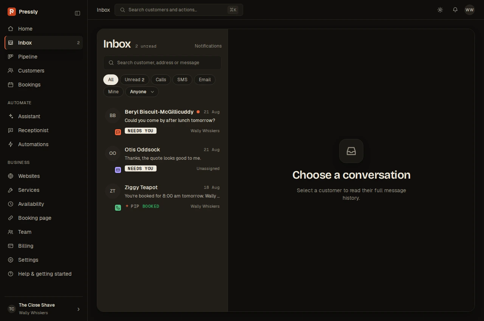Click the SMS channel icon on Beryl's conversation
484x321 pixels.
click(x=118, y=132)
